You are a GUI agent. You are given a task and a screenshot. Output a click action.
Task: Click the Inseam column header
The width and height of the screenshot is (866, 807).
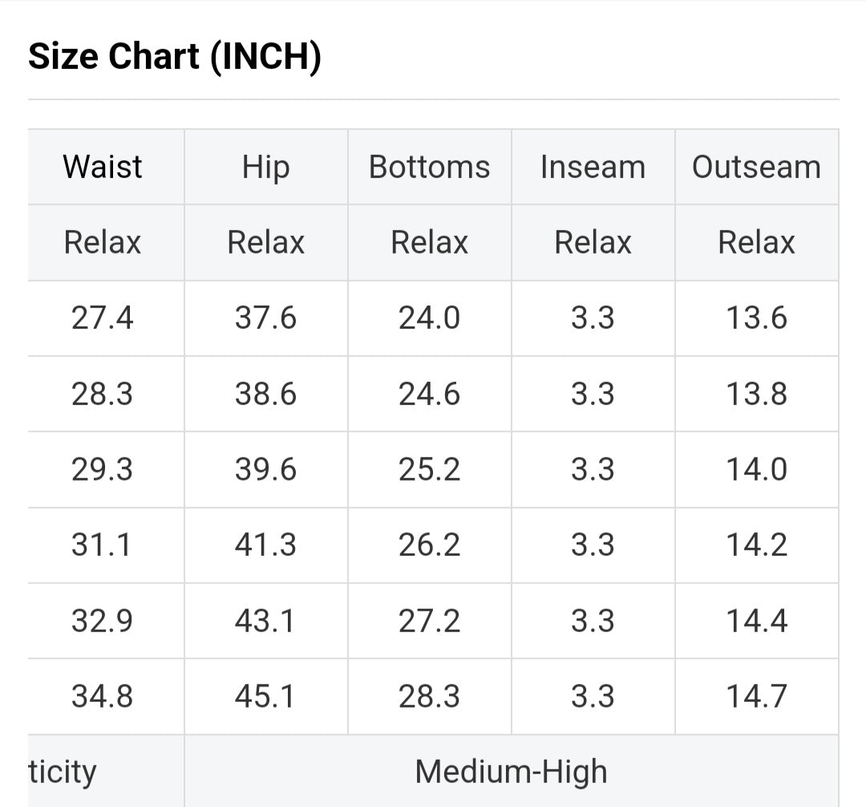(x=593, y=167)
